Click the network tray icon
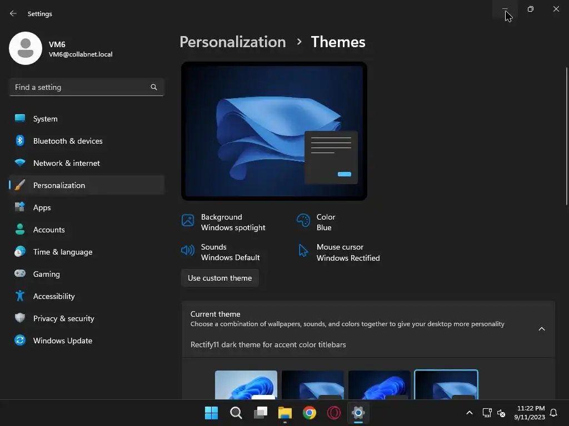 487,413
